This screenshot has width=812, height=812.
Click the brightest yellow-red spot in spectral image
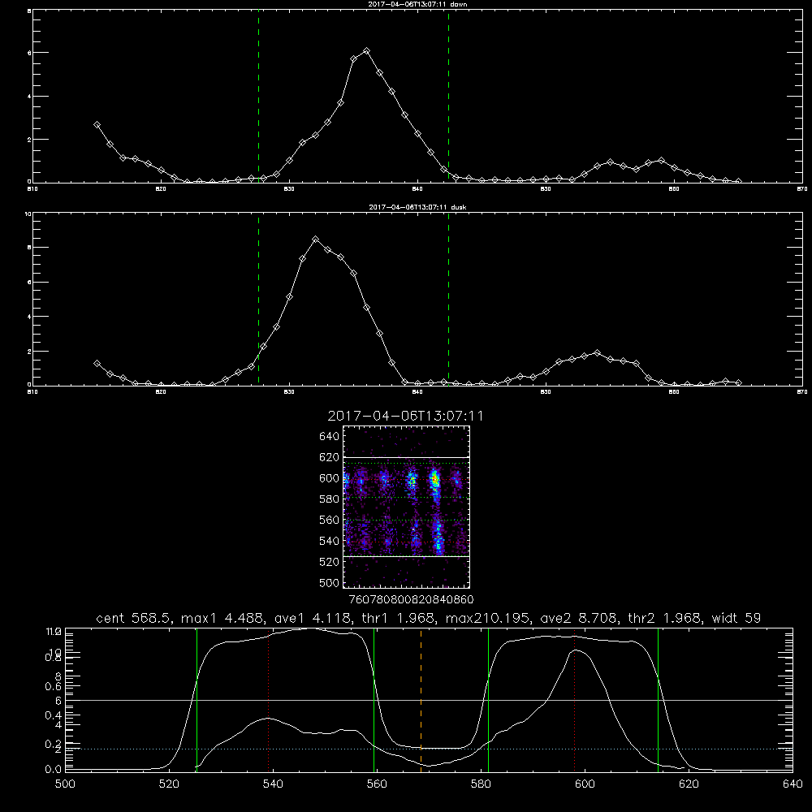tap(435, 480)
